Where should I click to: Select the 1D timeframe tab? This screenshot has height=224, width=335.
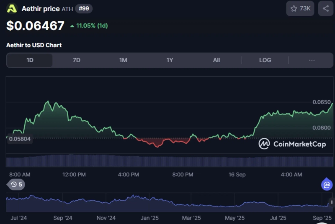point(30,60)
